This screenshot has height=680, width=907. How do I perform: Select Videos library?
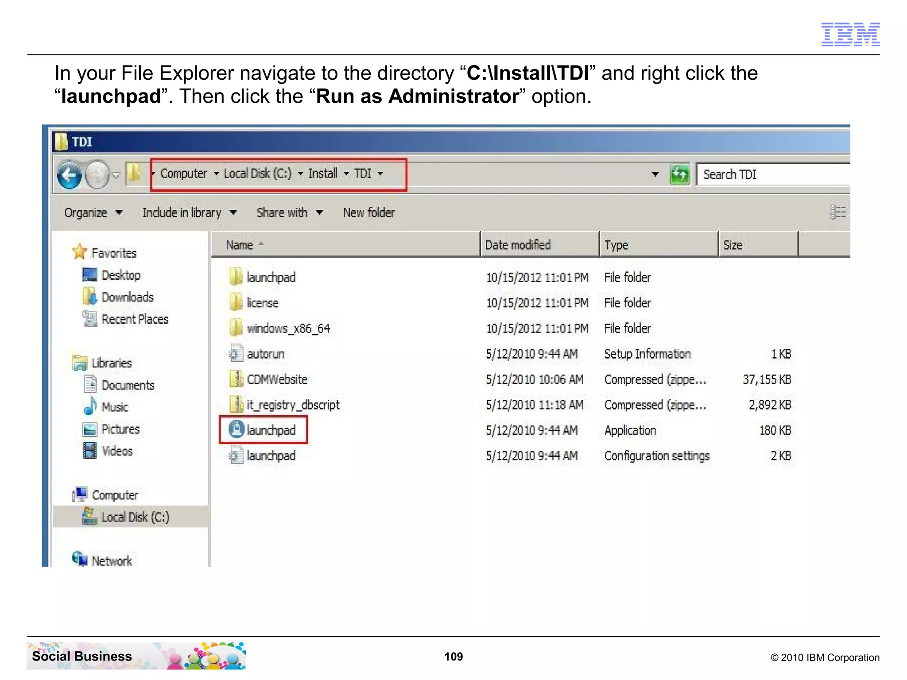click(117, 451)
